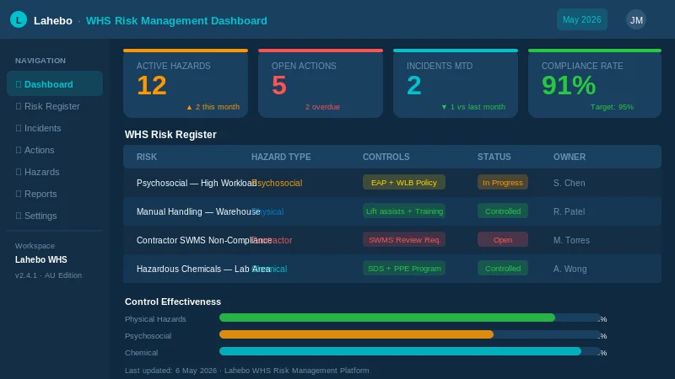Click the Physical Hazards effectiveness bar
The height and width of the screenshot is (379, 675).
click(x=410, y=318)
